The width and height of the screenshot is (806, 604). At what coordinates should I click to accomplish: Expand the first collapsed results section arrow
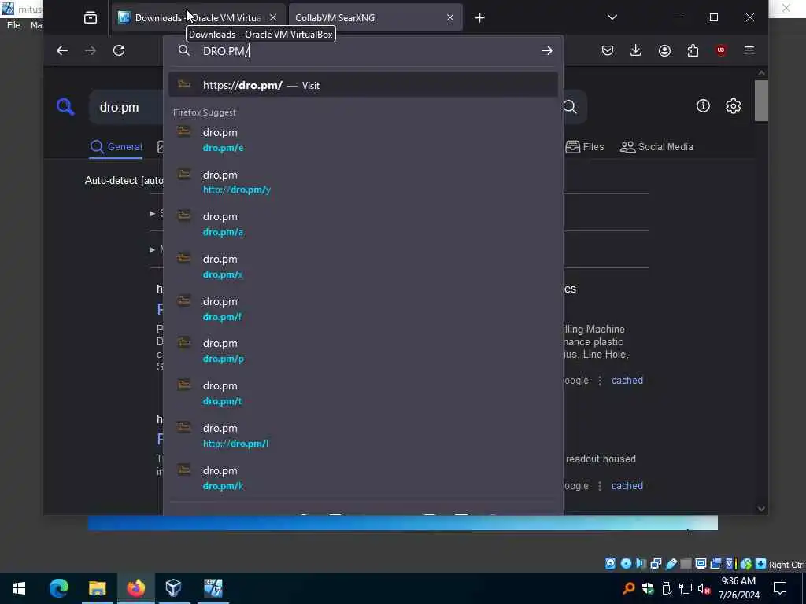click(153, 213)
